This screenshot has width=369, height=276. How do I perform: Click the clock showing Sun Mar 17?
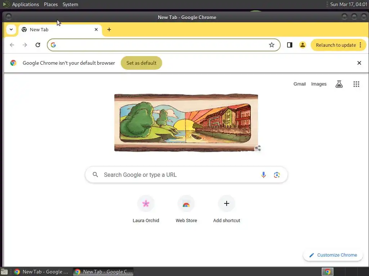pyautogui.click(x=348, y=4)
